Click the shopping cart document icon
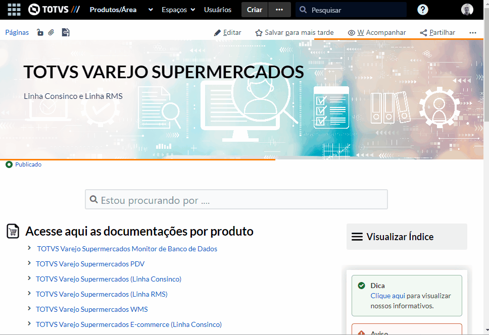This screenshot has height=335, width=489. coord(13,231)
